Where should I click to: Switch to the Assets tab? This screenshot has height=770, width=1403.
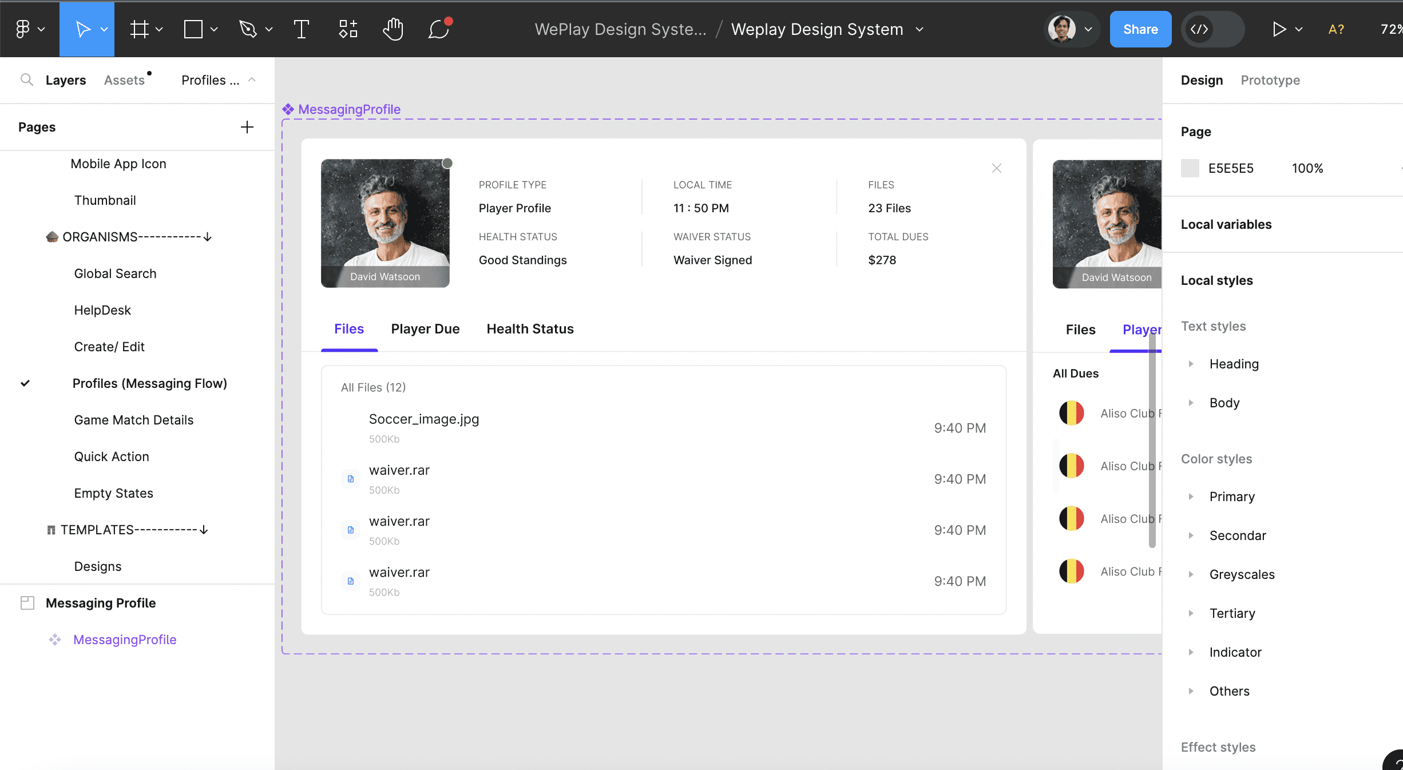124,80
